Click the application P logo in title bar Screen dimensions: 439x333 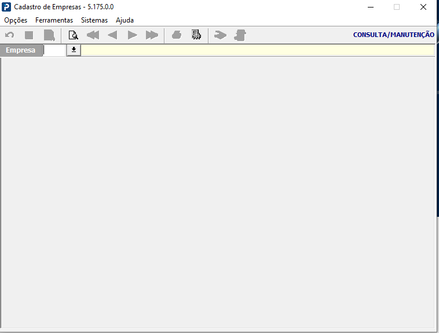(x=6, y=7)
